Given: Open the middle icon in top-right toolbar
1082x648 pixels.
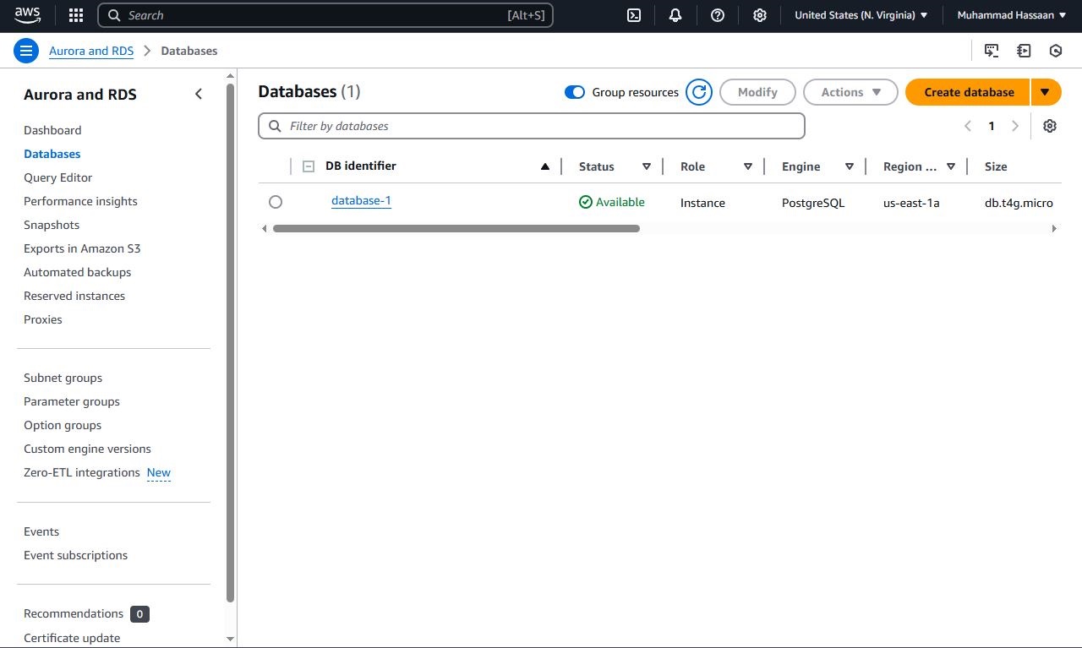Looking at the screenshot, I should 1024,51.
